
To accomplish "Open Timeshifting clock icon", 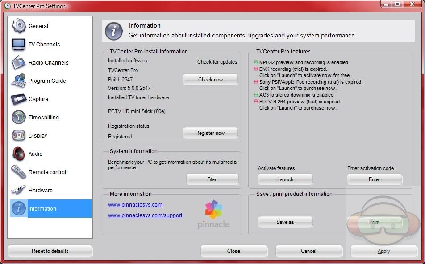I will click(x=19, y=117).
